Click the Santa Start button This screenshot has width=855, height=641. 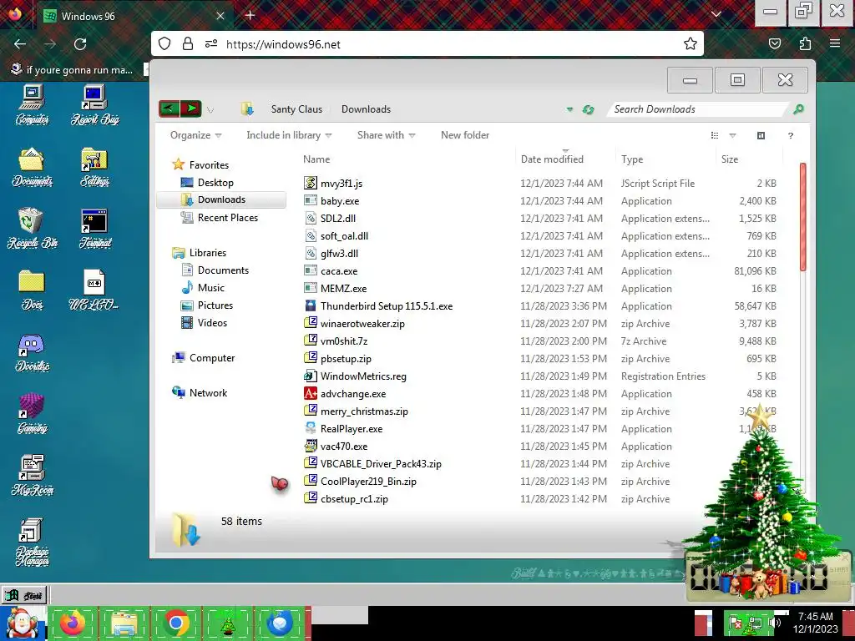tap(22, 623)
